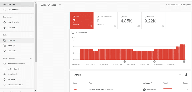Open Speed (experimental) report

coord(17,64)
